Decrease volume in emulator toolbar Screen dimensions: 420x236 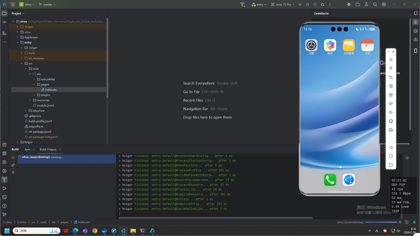391,112
